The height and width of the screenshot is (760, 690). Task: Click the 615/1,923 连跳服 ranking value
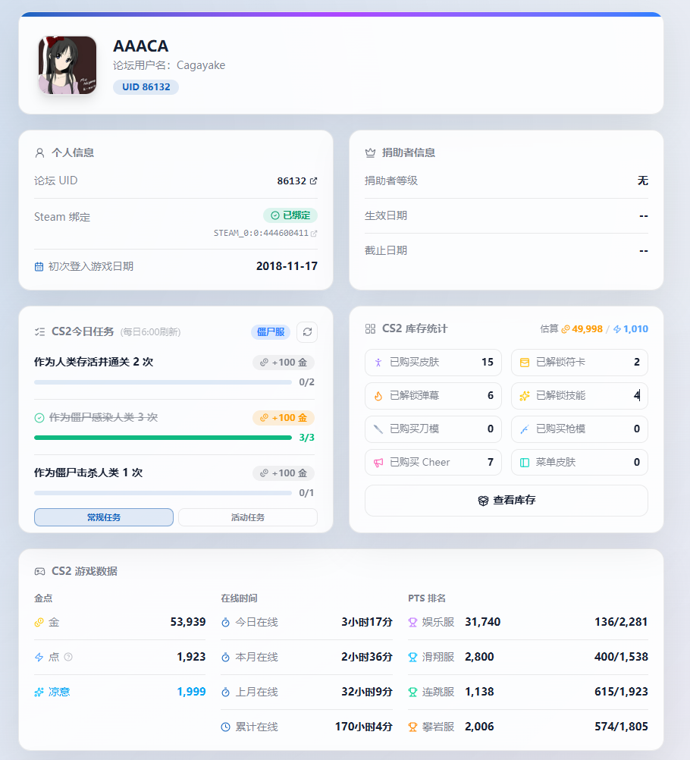pos(621,692)
